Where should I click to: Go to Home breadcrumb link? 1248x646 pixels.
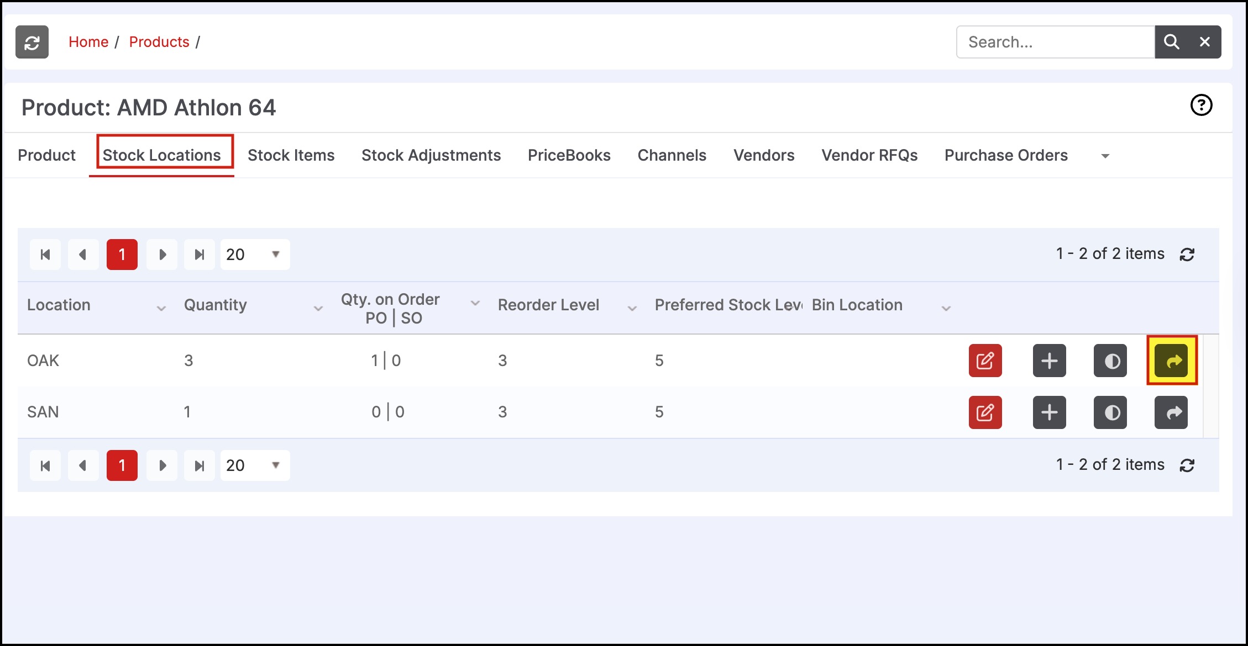(x=88, y=42)
